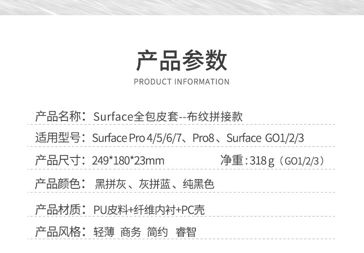Click the 睿智 style keyword
The height and width of the screenshot is (253, 364).
186,232
